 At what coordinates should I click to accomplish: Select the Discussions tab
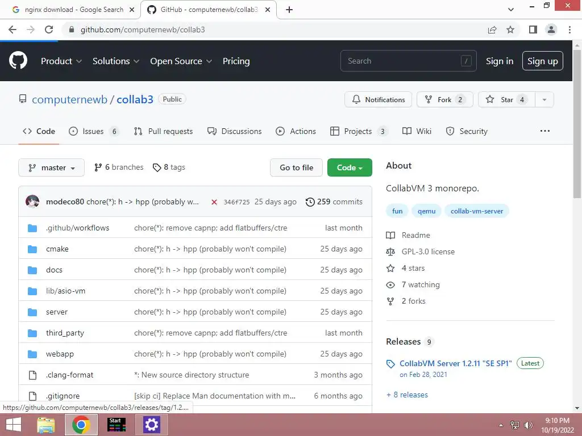pos(234,131)
